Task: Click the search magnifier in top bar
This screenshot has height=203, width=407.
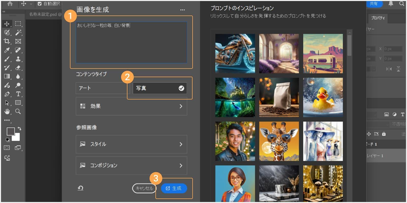Action: click(402, 4)
